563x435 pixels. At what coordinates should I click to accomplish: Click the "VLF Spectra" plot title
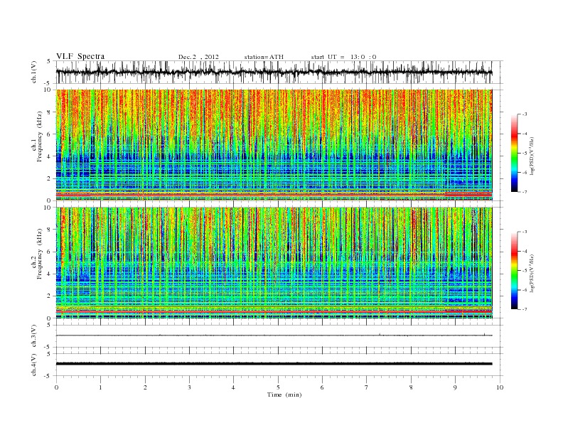[x=80, y=56]
